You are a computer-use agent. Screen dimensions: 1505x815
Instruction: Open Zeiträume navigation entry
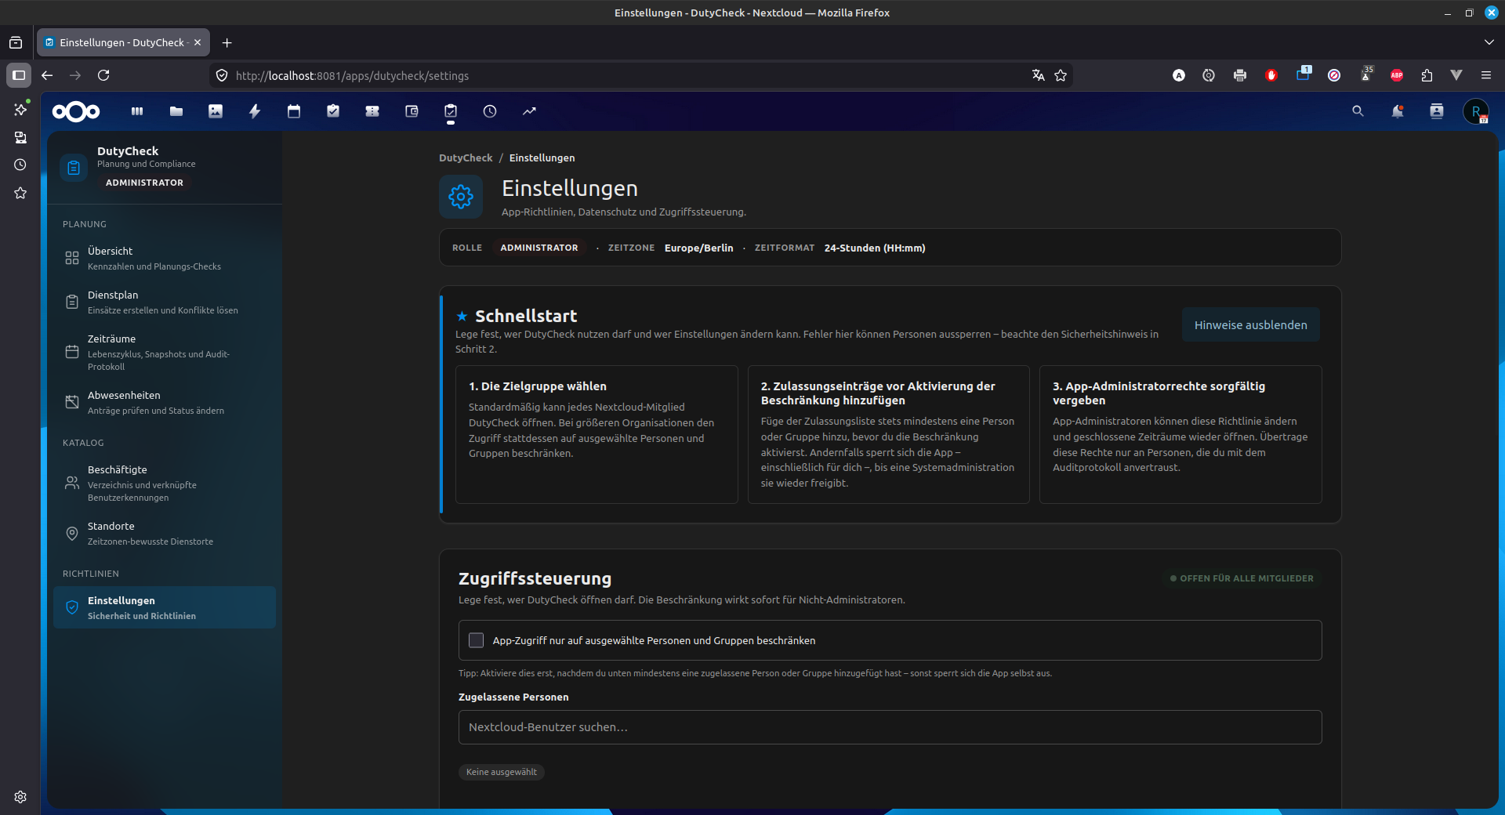click(x=165, y=352)
